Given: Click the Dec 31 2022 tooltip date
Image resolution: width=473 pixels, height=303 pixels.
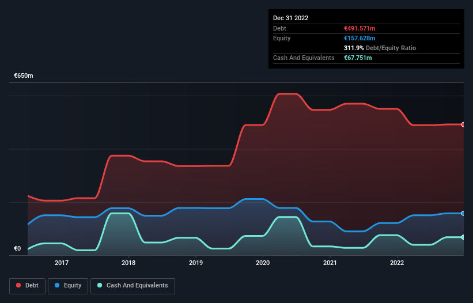Looking at the screenshot, I should point(291,18).
